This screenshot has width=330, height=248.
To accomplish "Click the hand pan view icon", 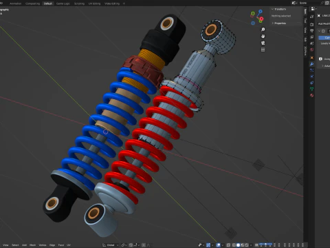I will [x=263, y=37].
